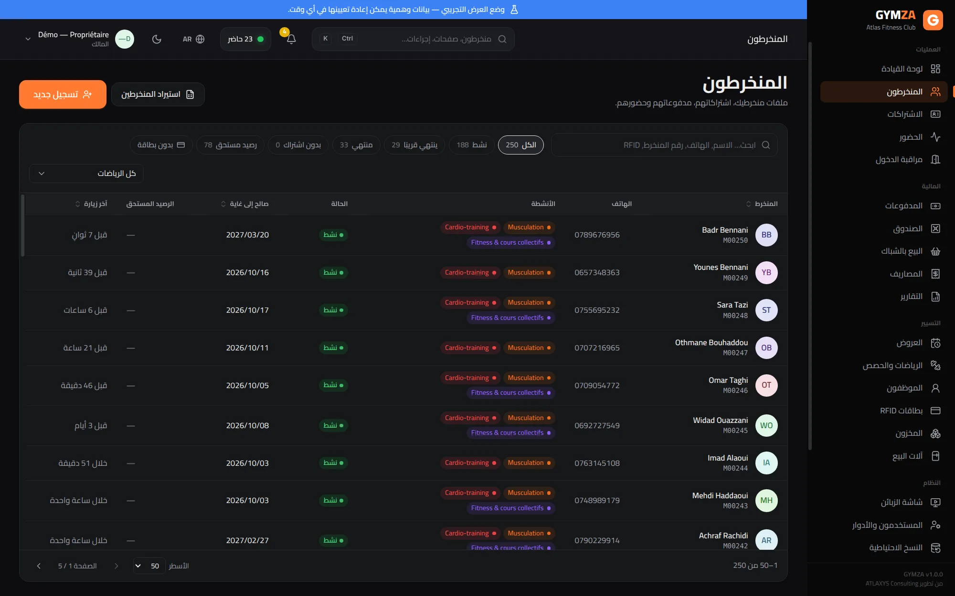
Task: Toggle dark mode moon icon
Action: tap(157, 39)
